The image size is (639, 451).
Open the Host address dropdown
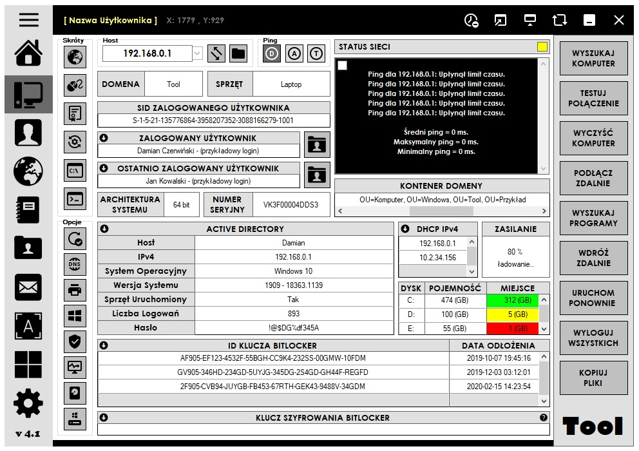pos(198,53)
